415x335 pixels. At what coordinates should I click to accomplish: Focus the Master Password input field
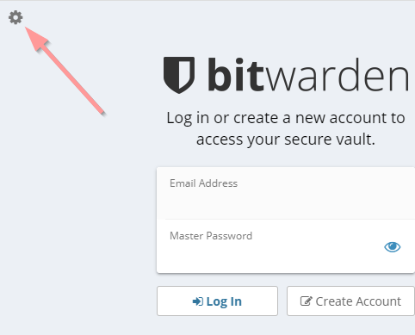tap(286, 246)
